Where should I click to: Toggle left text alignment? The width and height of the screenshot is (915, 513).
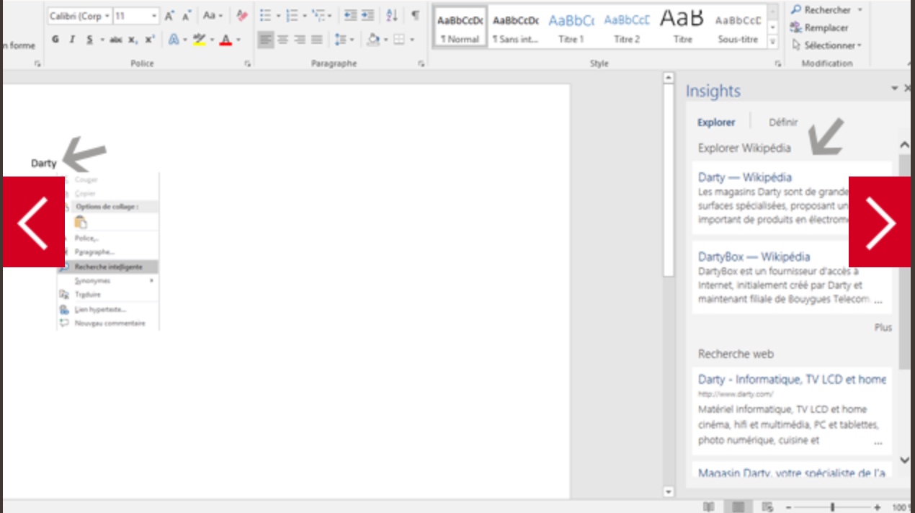pos(267,40)
